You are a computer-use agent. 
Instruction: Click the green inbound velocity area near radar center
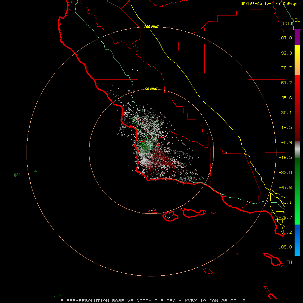point(145,147)
